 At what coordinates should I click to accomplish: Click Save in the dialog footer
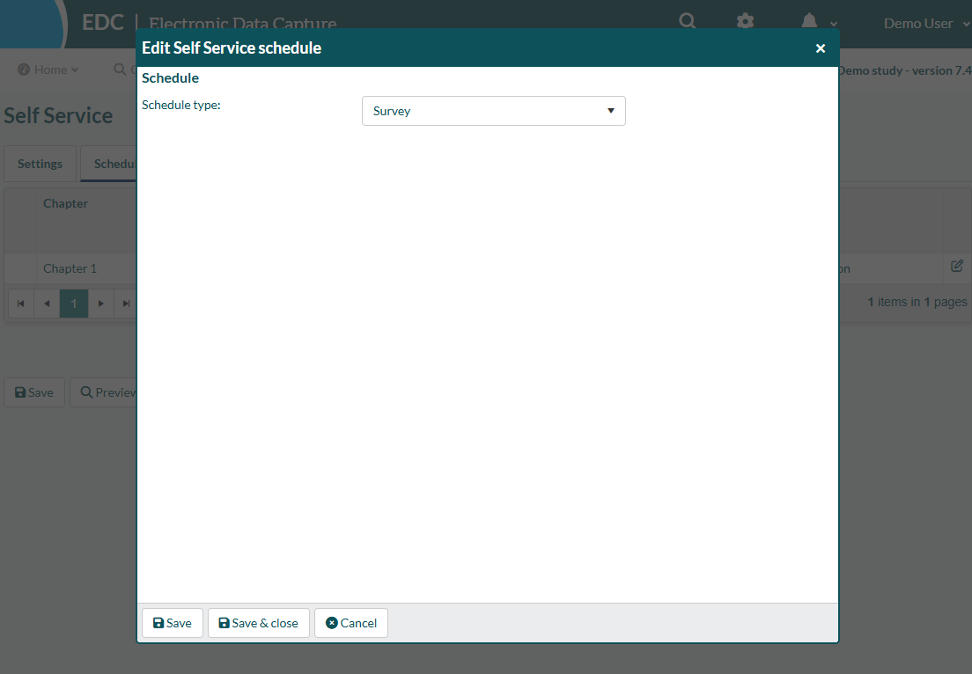173,623
